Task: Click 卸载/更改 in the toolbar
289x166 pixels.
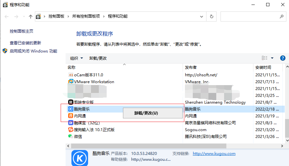Action: pyautogui.click(x=98, y=58)
